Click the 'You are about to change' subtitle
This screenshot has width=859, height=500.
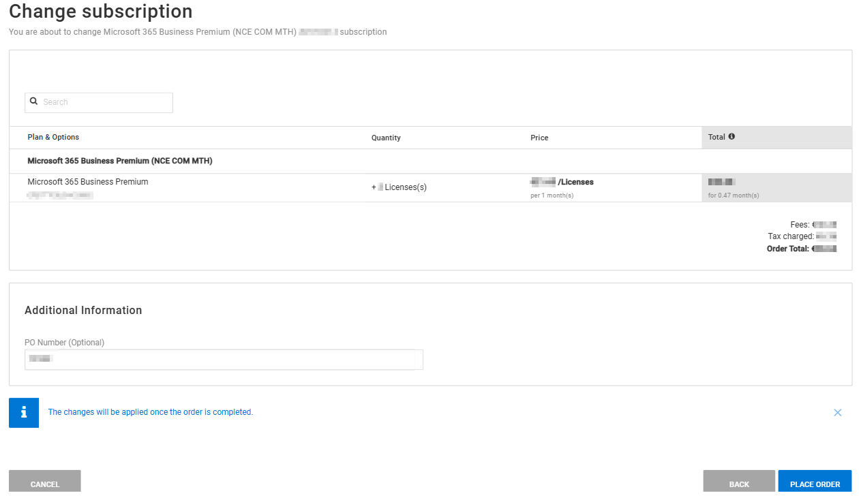click(198, 32)
